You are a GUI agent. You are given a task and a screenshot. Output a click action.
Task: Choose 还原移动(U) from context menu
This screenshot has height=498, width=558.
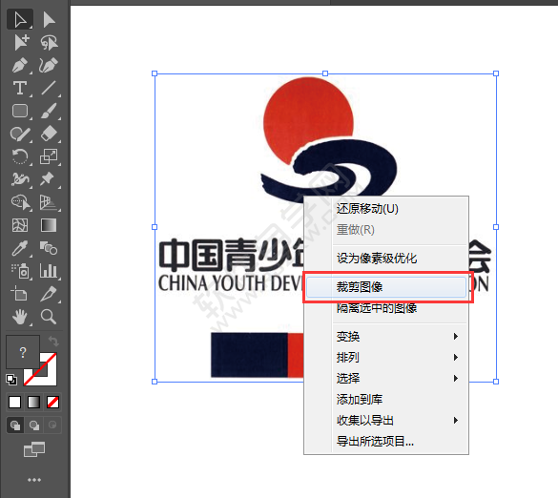click(400, 209)
